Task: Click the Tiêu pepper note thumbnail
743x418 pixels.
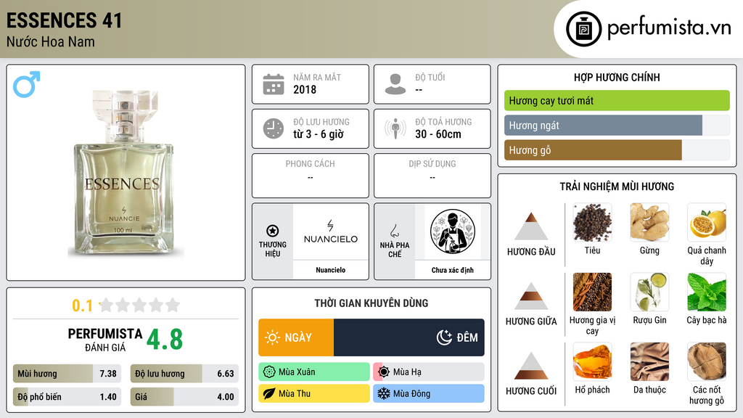Action: [x=592, y=223]
